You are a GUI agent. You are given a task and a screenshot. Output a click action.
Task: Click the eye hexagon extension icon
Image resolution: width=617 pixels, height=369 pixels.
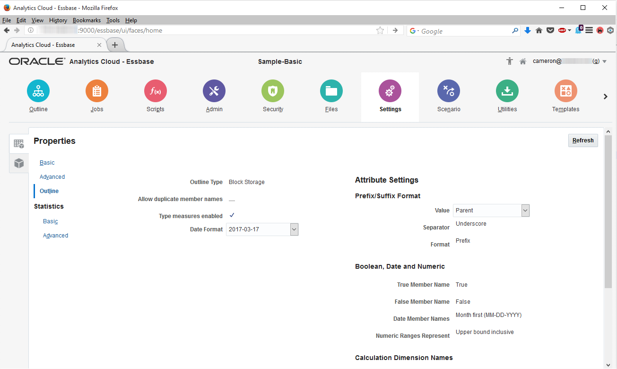coord(611,30)
